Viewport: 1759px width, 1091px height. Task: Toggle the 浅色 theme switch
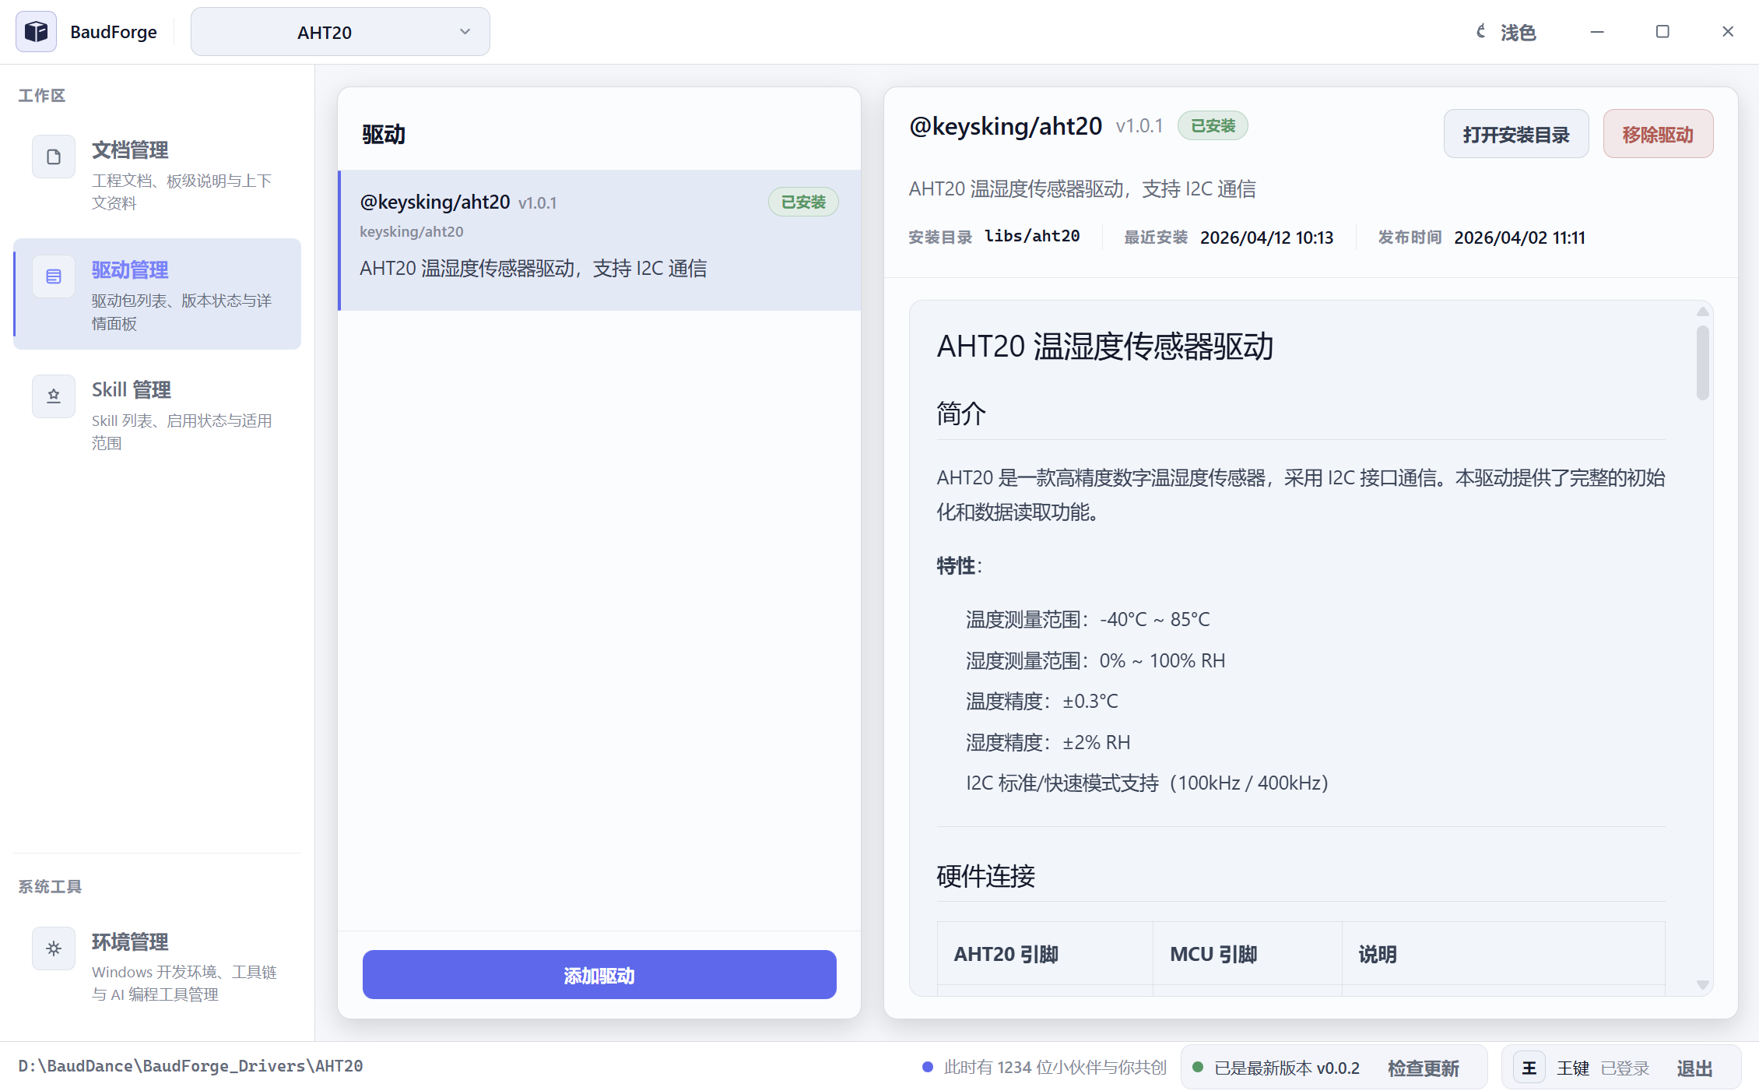tap(1506, 32)
